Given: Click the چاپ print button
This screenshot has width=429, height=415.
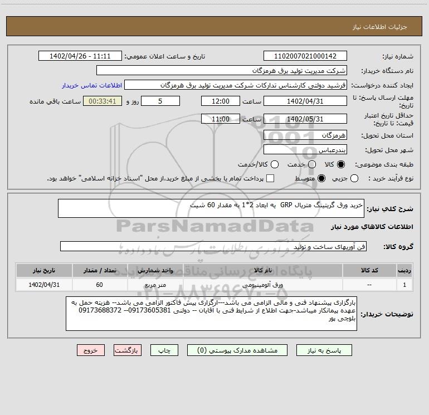Looking at the screenshot, I should point(164,350).
